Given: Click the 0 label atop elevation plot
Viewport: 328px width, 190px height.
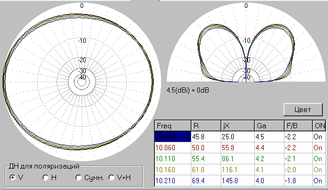Looking at the screenshot, I should point(246,6).
